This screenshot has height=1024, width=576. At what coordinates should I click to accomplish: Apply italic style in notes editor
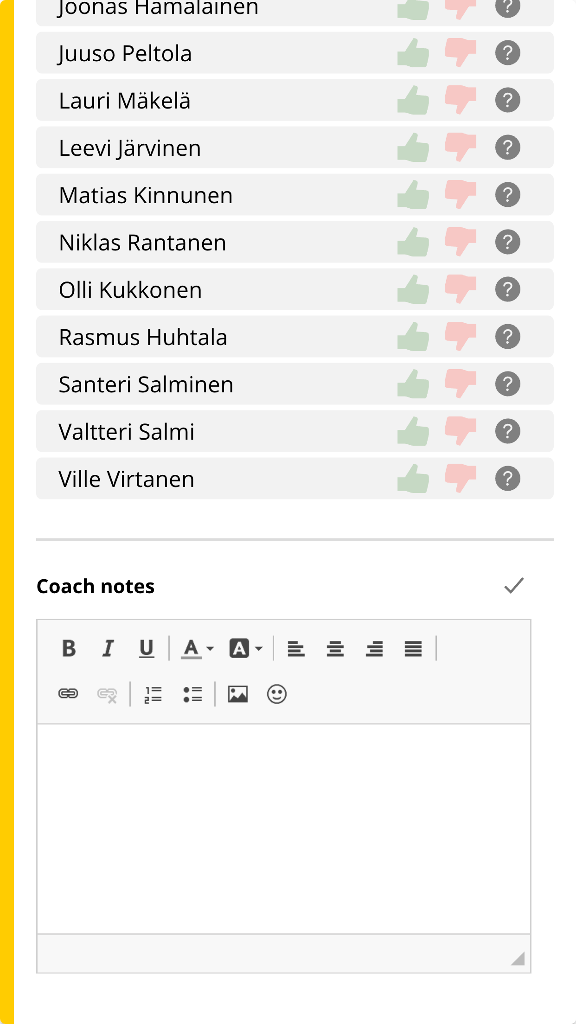pyautogui.click(x=108, y=648)
